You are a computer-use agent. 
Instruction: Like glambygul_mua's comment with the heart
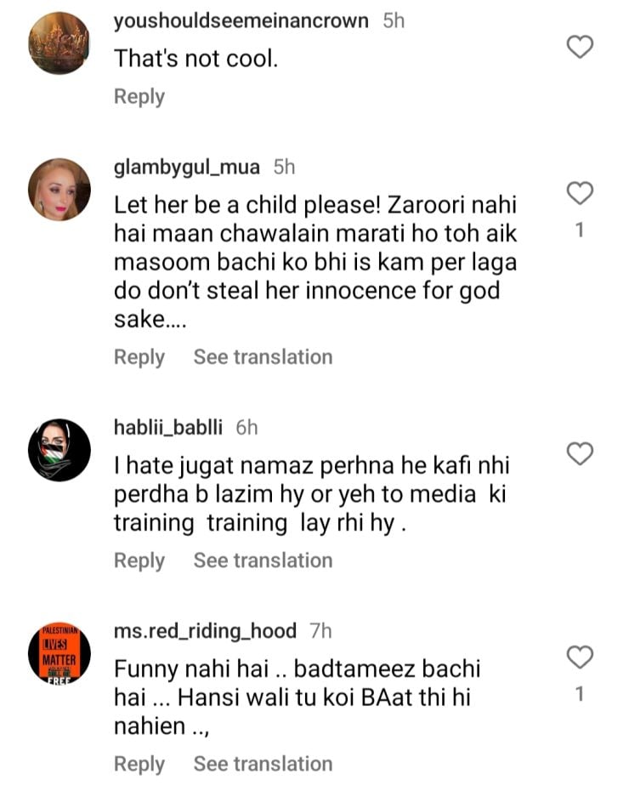[x=580, y=194]
